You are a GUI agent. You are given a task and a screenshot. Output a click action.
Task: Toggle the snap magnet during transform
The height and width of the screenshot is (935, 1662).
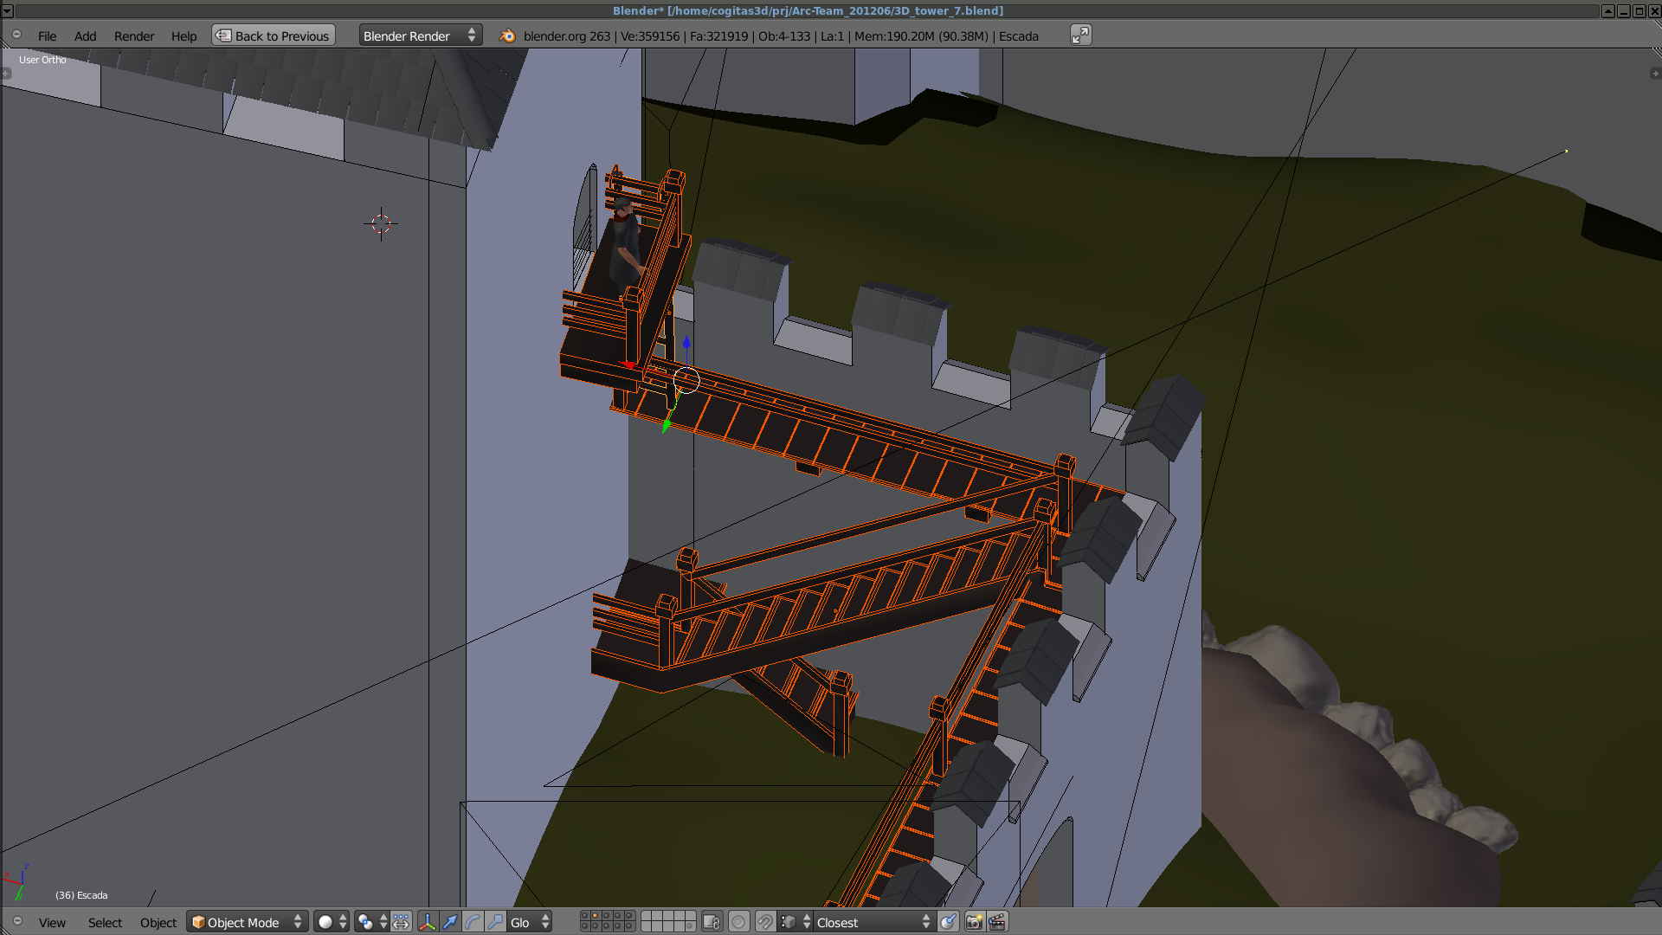765,922
